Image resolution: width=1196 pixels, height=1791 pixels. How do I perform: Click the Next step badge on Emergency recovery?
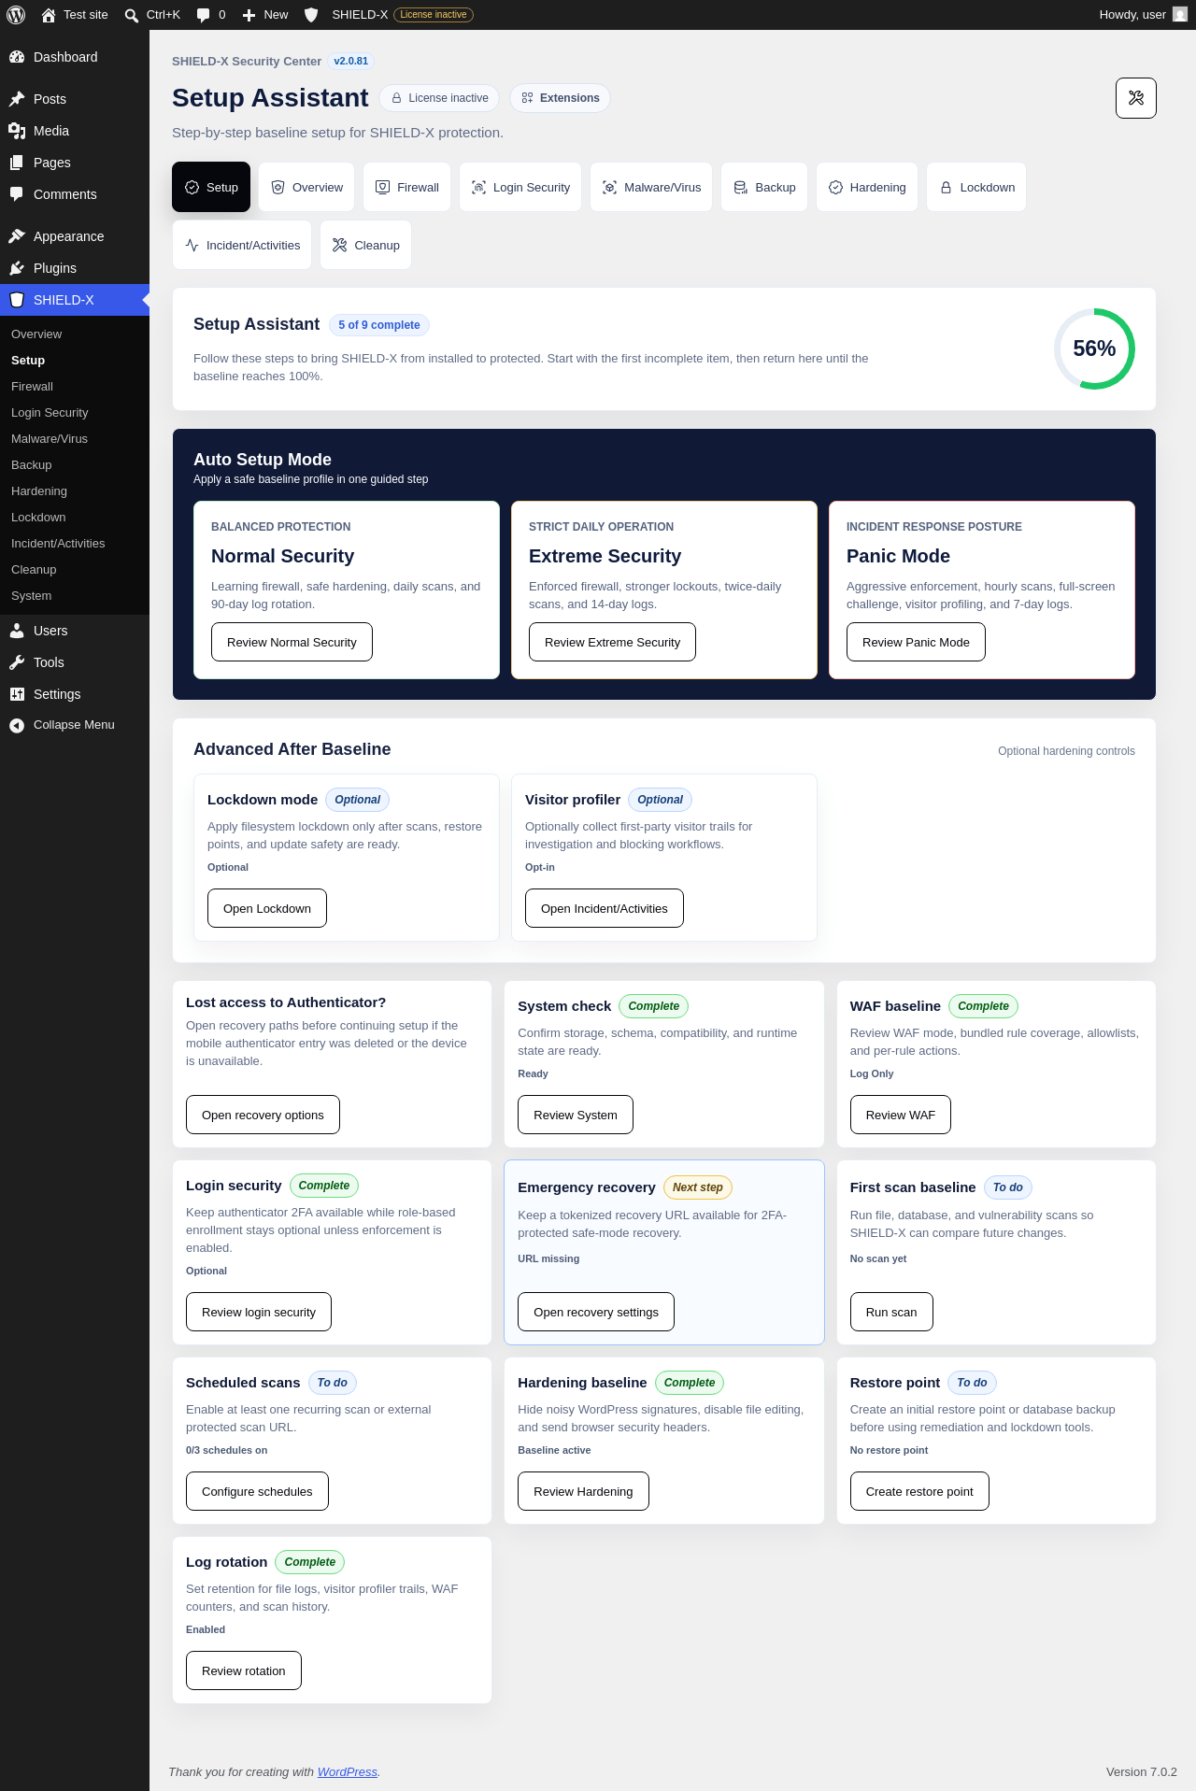click(698, 1187)
